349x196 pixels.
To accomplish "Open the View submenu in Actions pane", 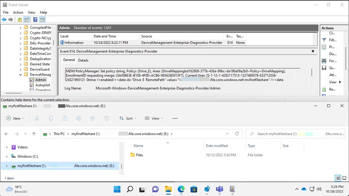I will [335, 82].
